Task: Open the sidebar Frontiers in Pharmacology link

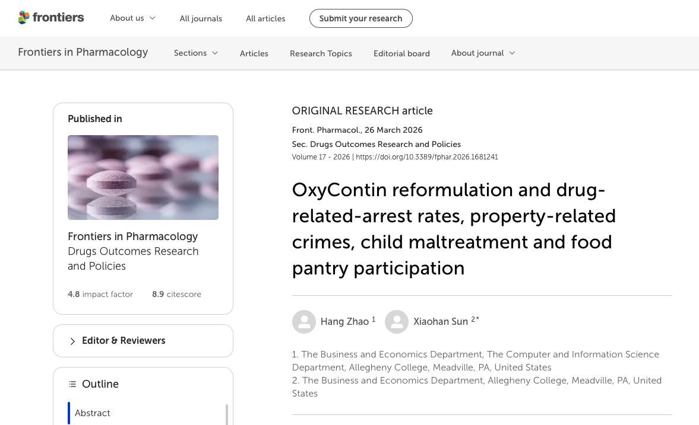Action: [133, 237]
